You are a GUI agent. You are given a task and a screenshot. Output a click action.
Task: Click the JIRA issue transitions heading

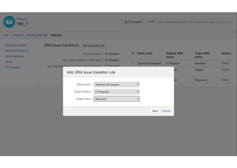(x=61, y=45)
